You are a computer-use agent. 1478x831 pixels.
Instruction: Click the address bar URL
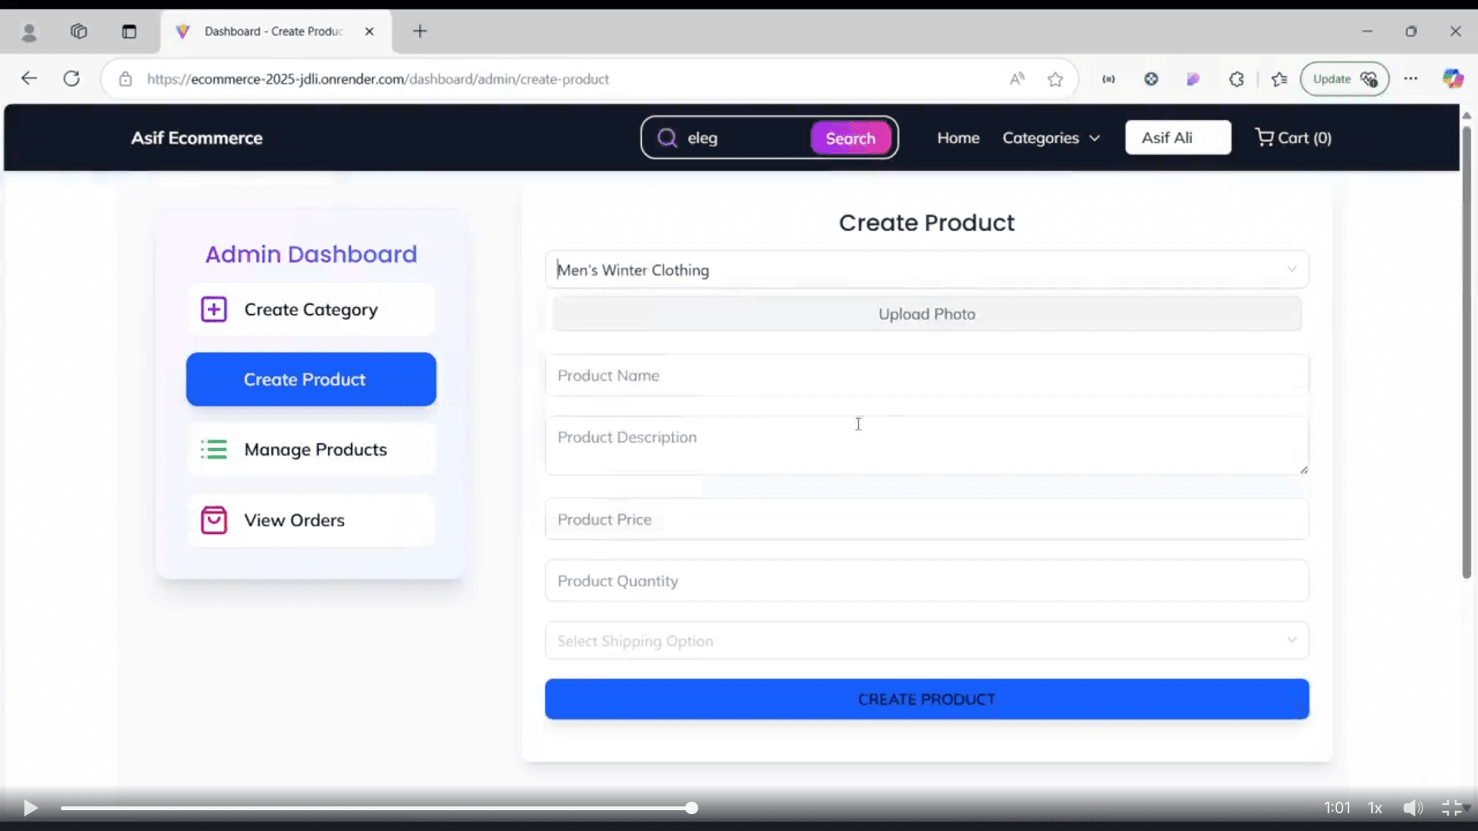378,79
